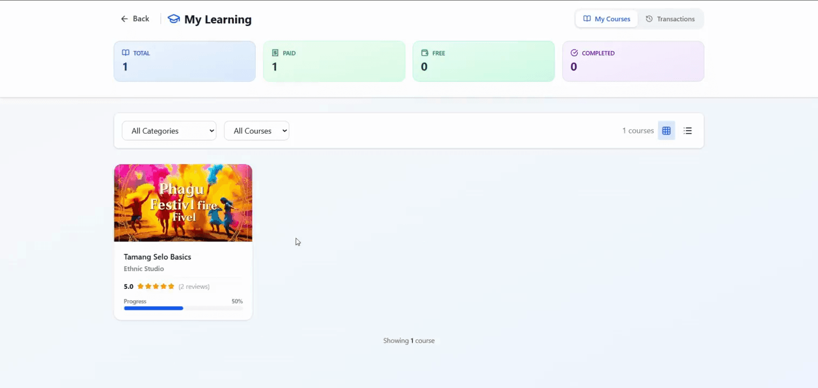
Task: Click the graduation cap icon by My Learning
Action: pos(174,19)
